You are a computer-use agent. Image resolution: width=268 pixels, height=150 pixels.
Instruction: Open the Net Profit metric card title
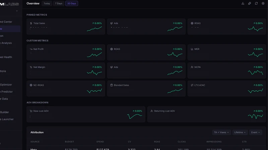[38, 49]
